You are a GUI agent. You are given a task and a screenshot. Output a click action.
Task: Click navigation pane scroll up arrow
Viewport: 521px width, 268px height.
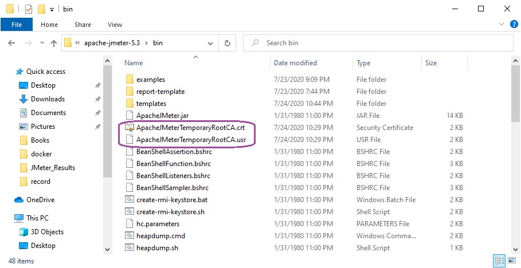pos(107,61)
